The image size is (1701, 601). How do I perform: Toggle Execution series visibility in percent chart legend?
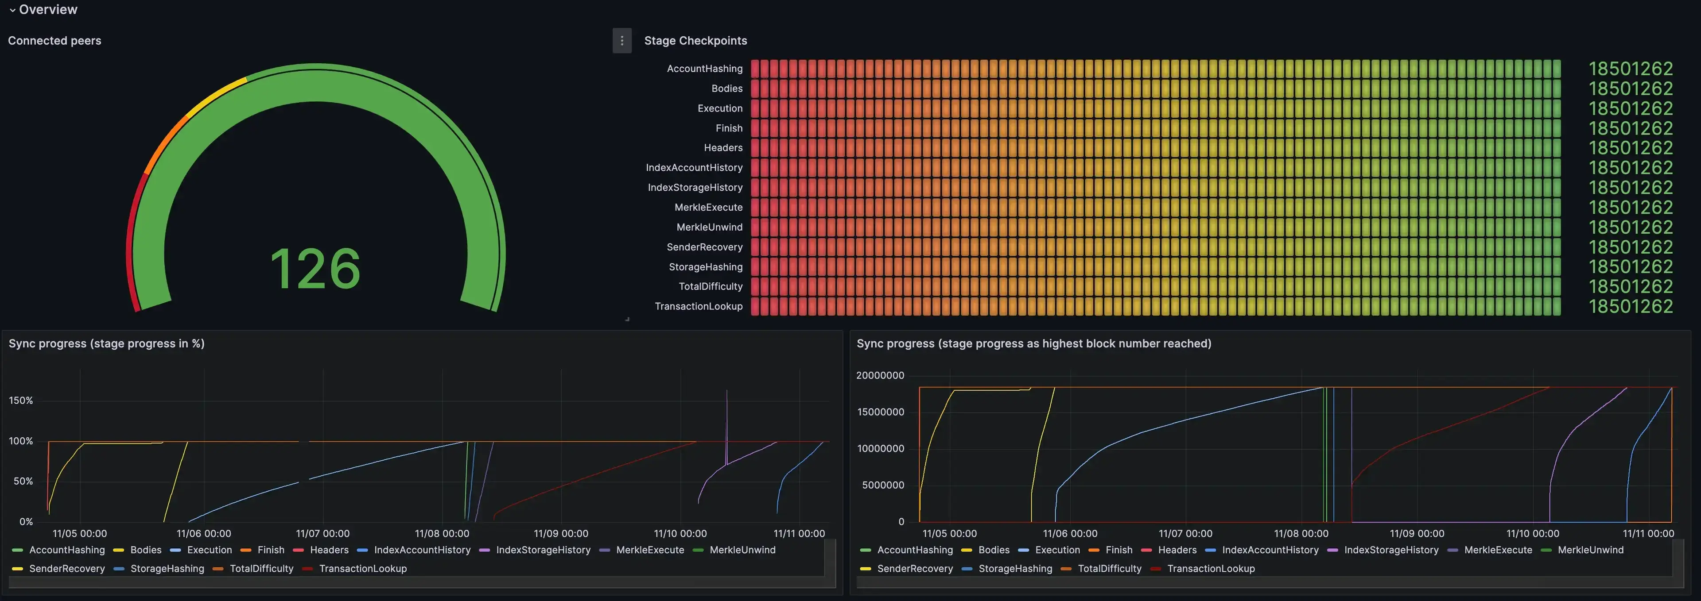(210, 550)
